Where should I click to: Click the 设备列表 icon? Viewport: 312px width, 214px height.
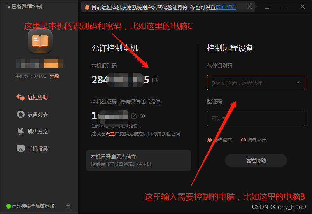21,114
